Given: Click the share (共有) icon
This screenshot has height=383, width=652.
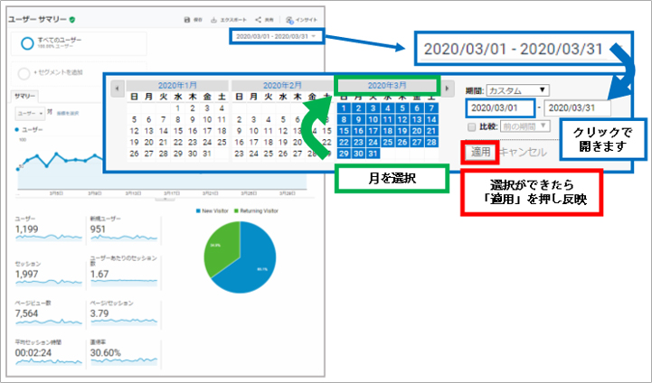Looking at the screenshot, I should point(259,19).
